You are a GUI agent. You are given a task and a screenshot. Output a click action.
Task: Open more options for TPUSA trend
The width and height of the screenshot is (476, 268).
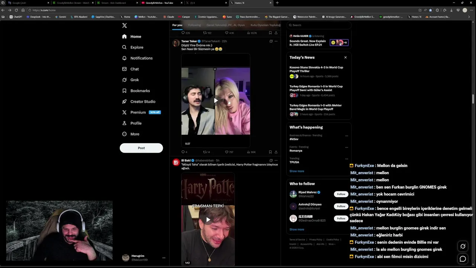pos(347,159)
